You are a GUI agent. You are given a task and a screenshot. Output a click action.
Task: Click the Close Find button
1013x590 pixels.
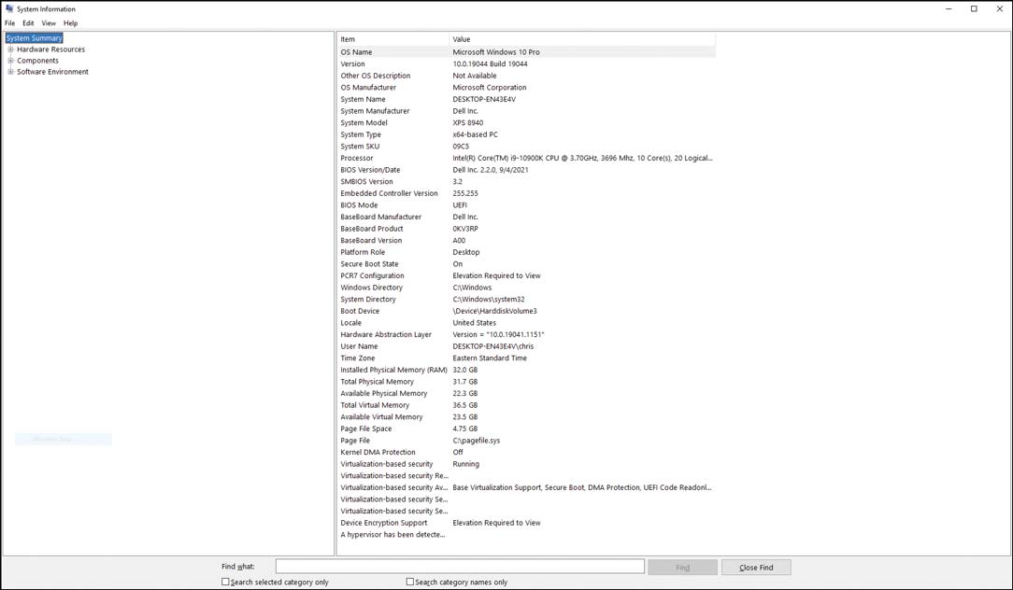click(756, 568)
